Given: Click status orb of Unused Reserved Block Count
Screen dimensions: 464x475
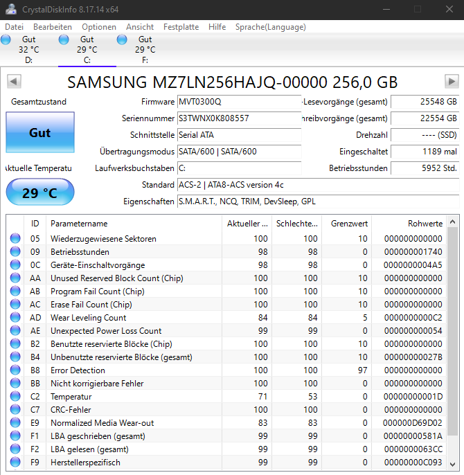Looking at the screenshot, I should [x=15, y=278].
